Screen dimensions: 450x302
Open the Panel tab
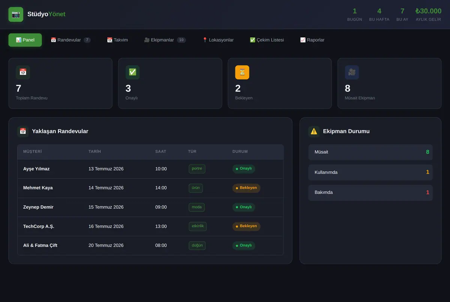(25, 40)
